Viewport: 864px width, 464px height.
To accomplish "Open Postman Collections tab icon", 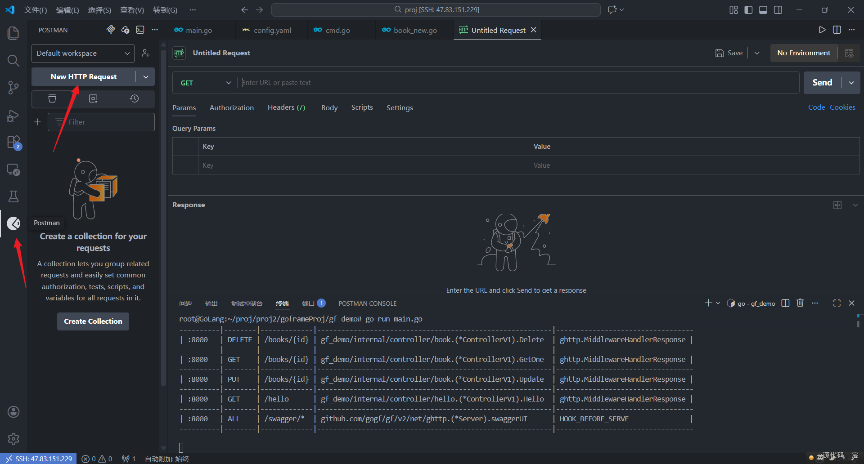I will [52, 98].
